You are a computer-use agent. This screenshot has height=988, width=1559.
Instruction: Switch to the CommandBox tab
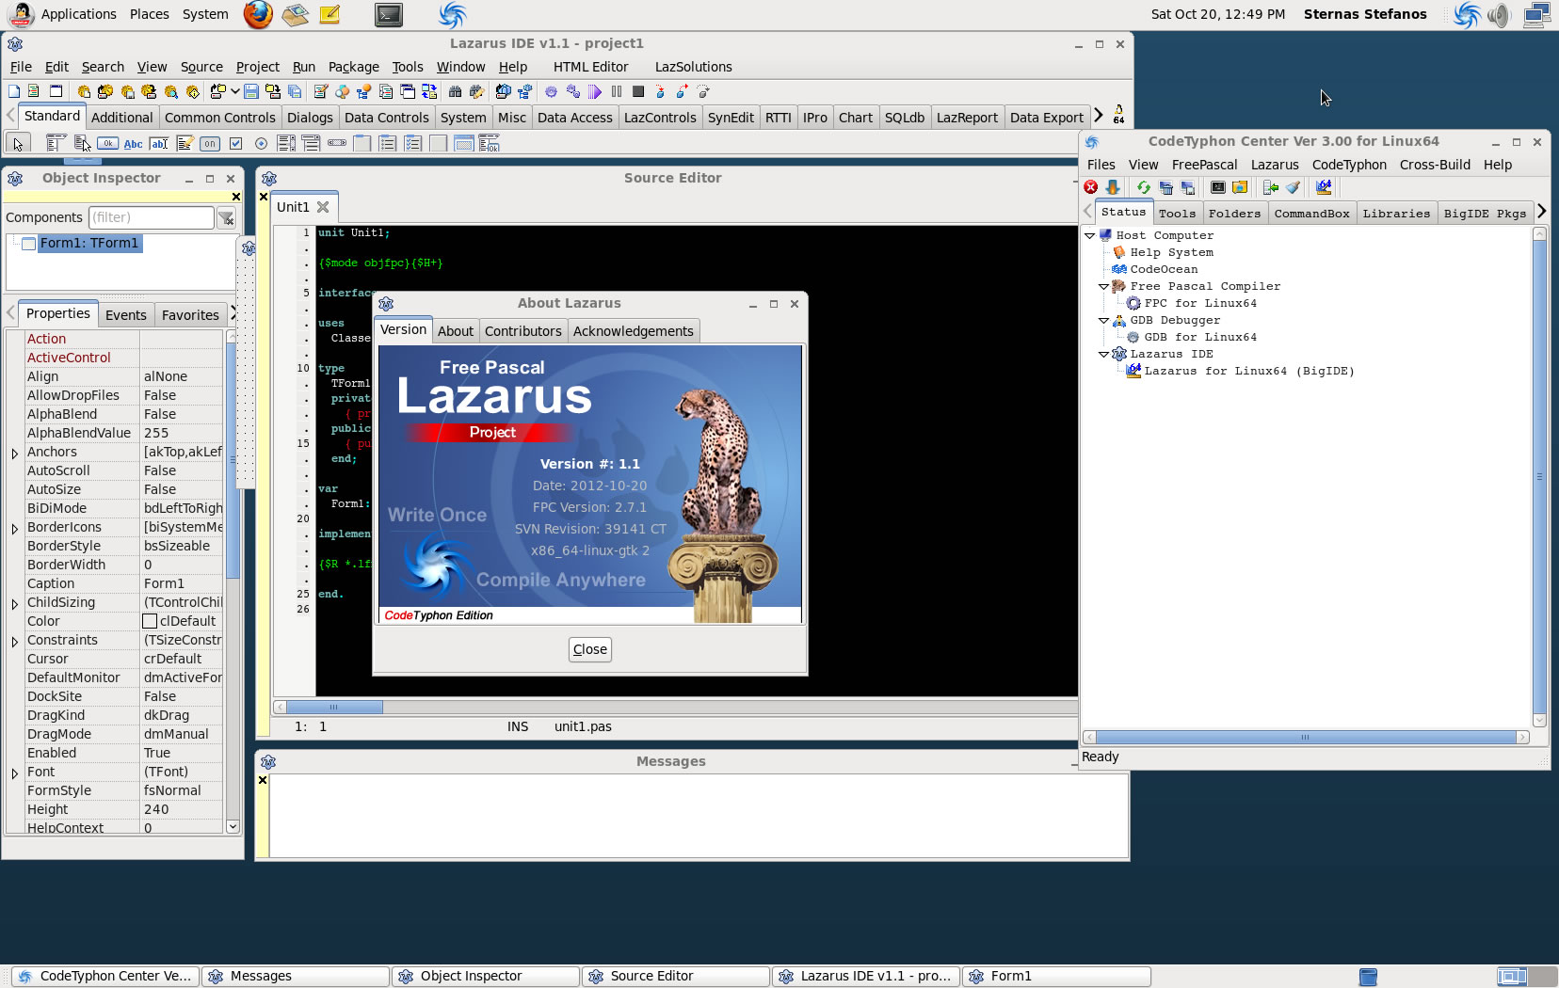[1311, 214]
